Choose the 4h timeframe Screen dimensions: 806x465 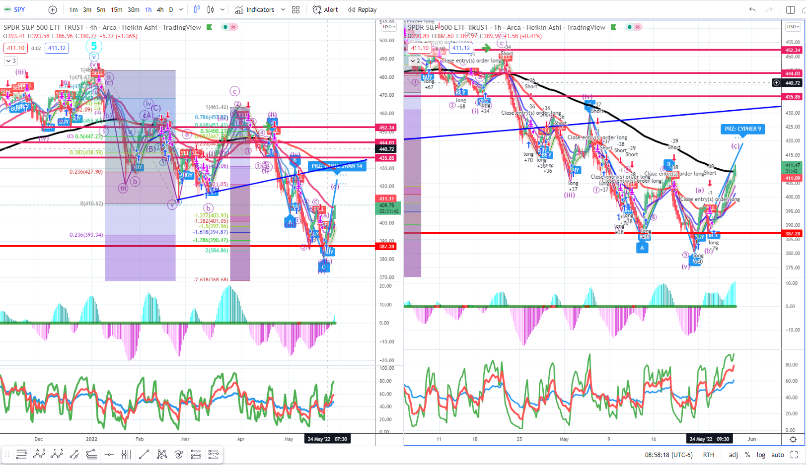160,9
